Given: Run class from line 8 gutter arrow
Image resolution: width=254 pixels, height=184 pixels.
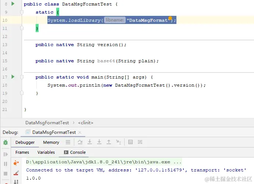Looking at the screenshot, I should [x=13, y=4].
